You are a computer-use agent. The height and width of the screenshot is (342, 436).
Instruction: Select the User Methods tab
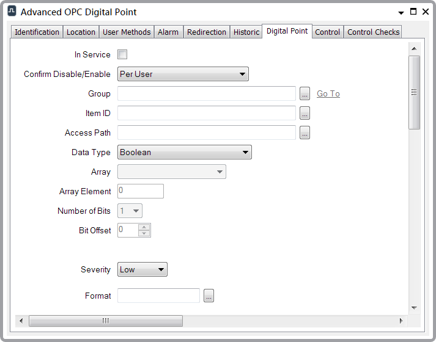coord(127,32)
